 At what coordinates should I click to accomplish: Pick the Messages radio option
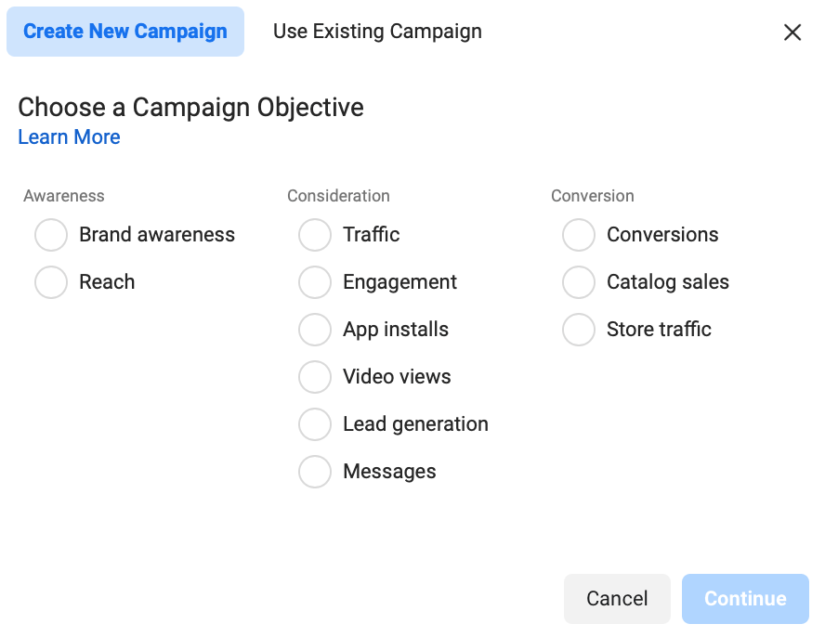[x=315, y=472]
